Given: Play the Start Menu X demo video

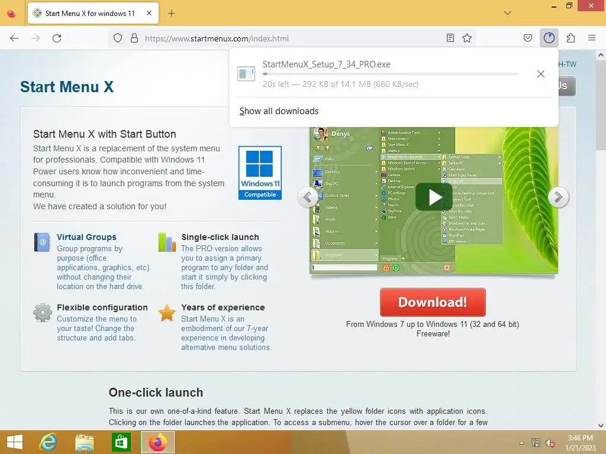Looking at the screenshot, I should (434, 197).
